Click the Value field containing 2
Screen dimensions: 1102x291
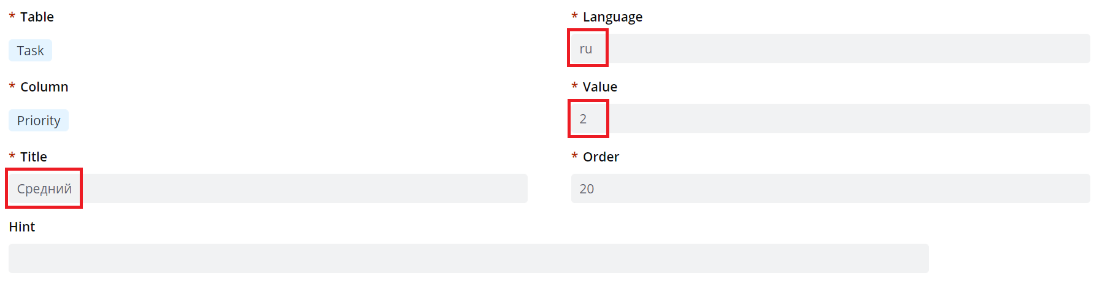[830, 118]
